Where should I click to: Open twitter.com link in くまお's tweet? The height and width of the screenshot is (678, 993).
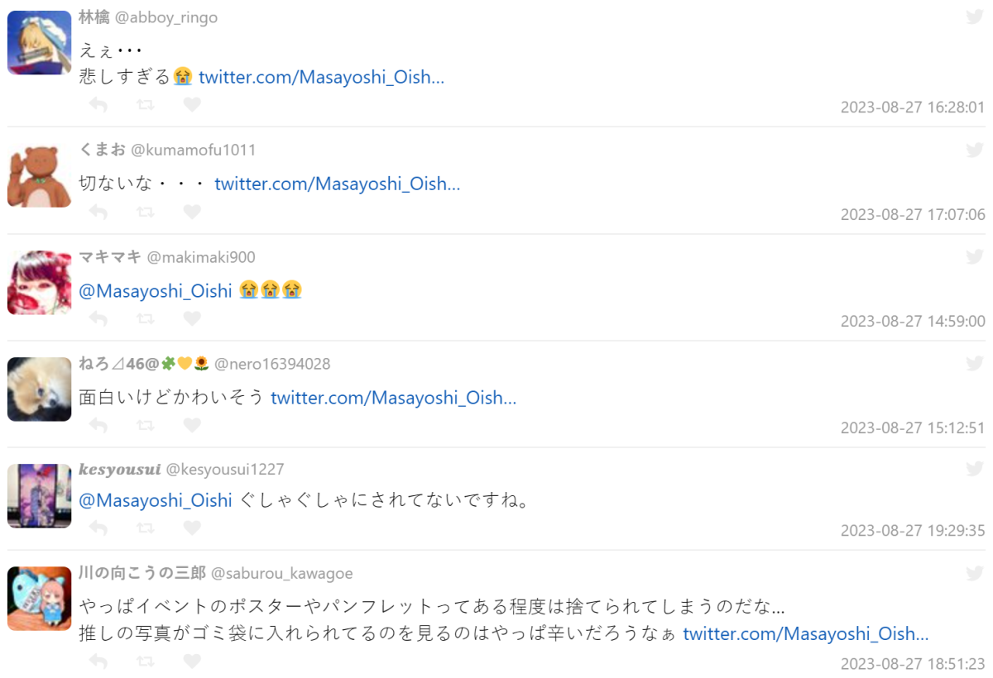tap(337, 184)
